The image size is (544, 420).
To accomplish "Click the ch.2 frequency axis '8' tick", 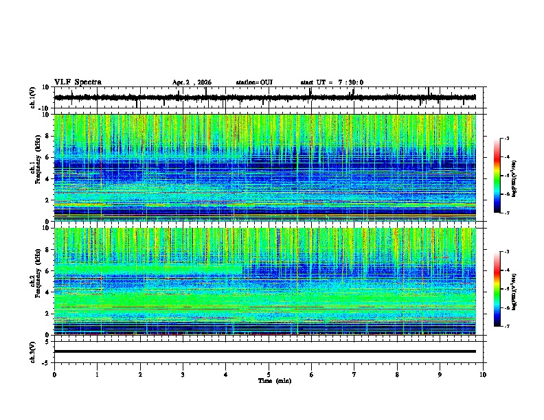I will pyautogui.click(x=48, y=250).
